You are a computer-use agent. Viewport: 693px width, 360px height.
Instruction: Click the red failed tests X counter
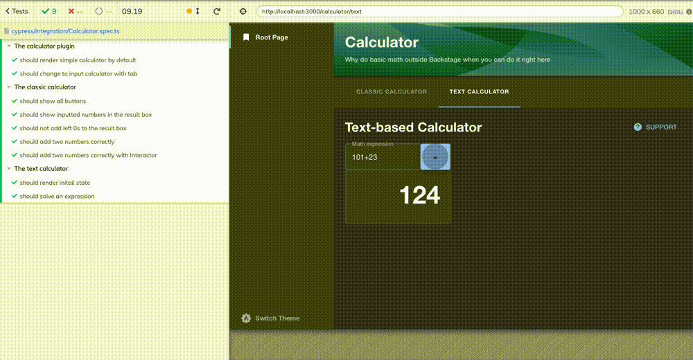(x=75, y=12)
